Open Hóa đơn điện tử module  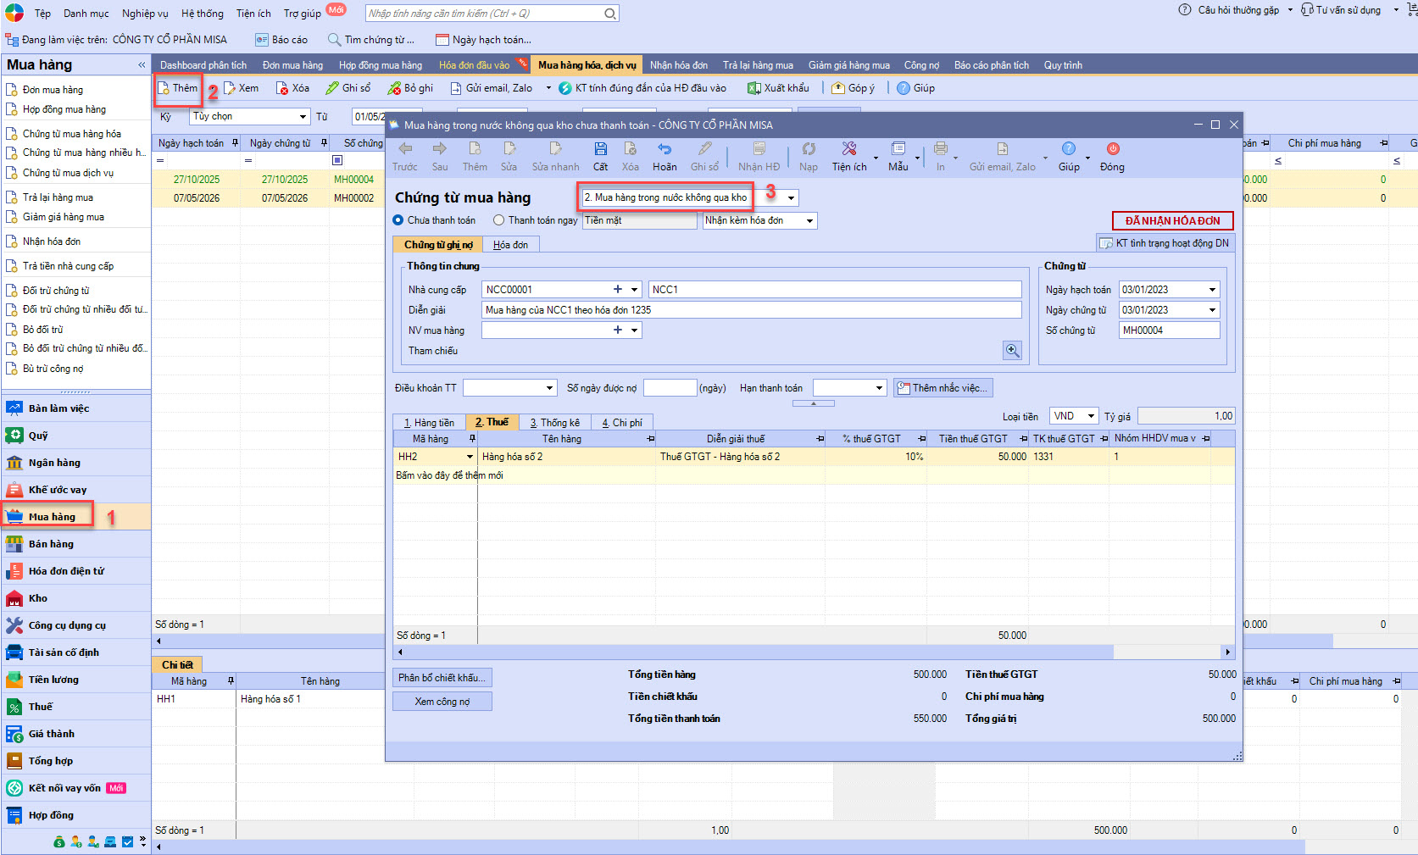click(x=65, y=571)
